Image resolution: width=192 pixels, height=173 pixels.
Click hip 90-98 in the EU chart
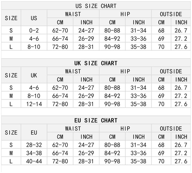(112, 161)
